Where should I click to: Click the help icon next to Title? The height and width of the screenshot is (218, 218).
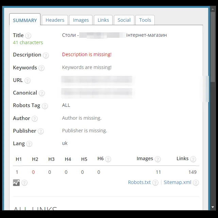click(28, 36)
